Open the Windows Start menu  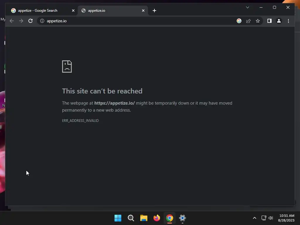tap(118, 218)
